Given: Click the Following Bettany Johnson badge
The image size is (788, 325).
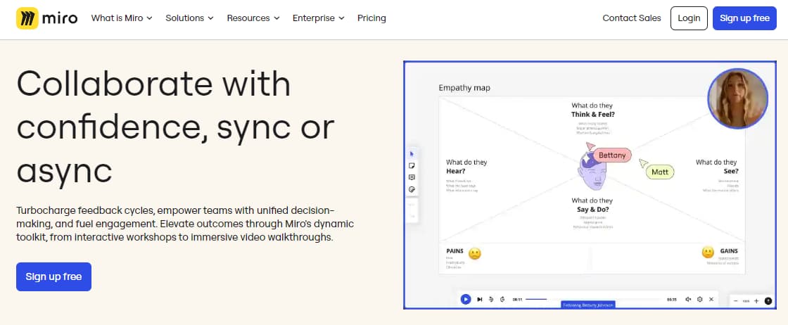Looking at the screenshot, I should coord(588,305).
